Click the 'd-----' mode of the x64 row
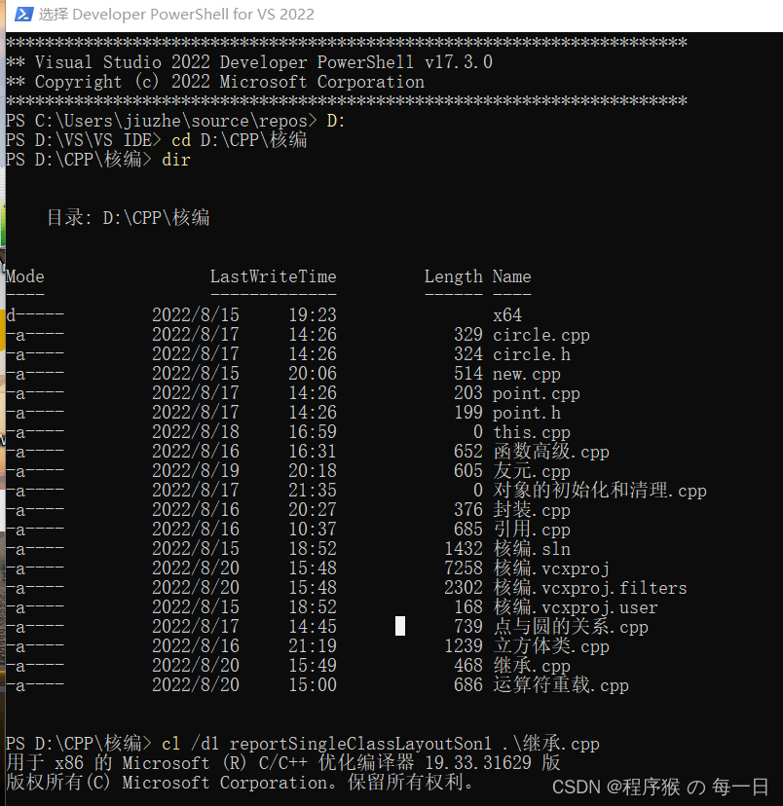783x806 pixels. click(35, 314)
